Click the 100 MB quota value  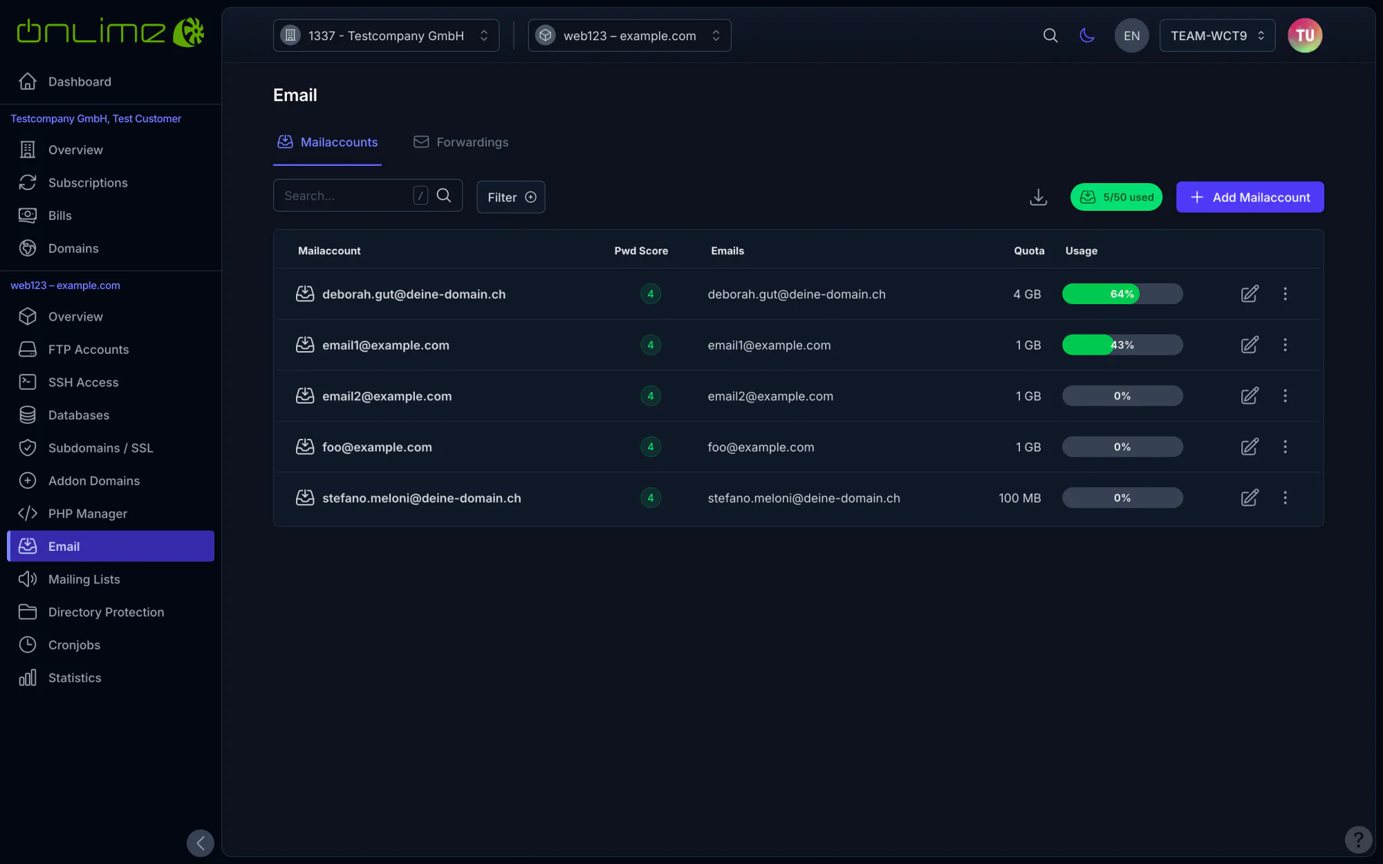point(1019,498)
